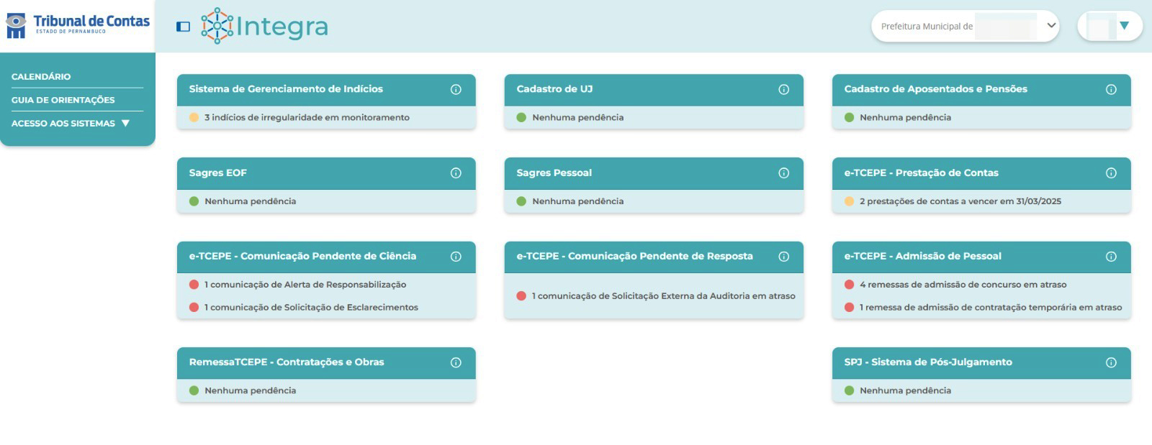Open the user account dropdown arrow
The height and width of the screenshot is (445, 1152).
[1124, 26]
